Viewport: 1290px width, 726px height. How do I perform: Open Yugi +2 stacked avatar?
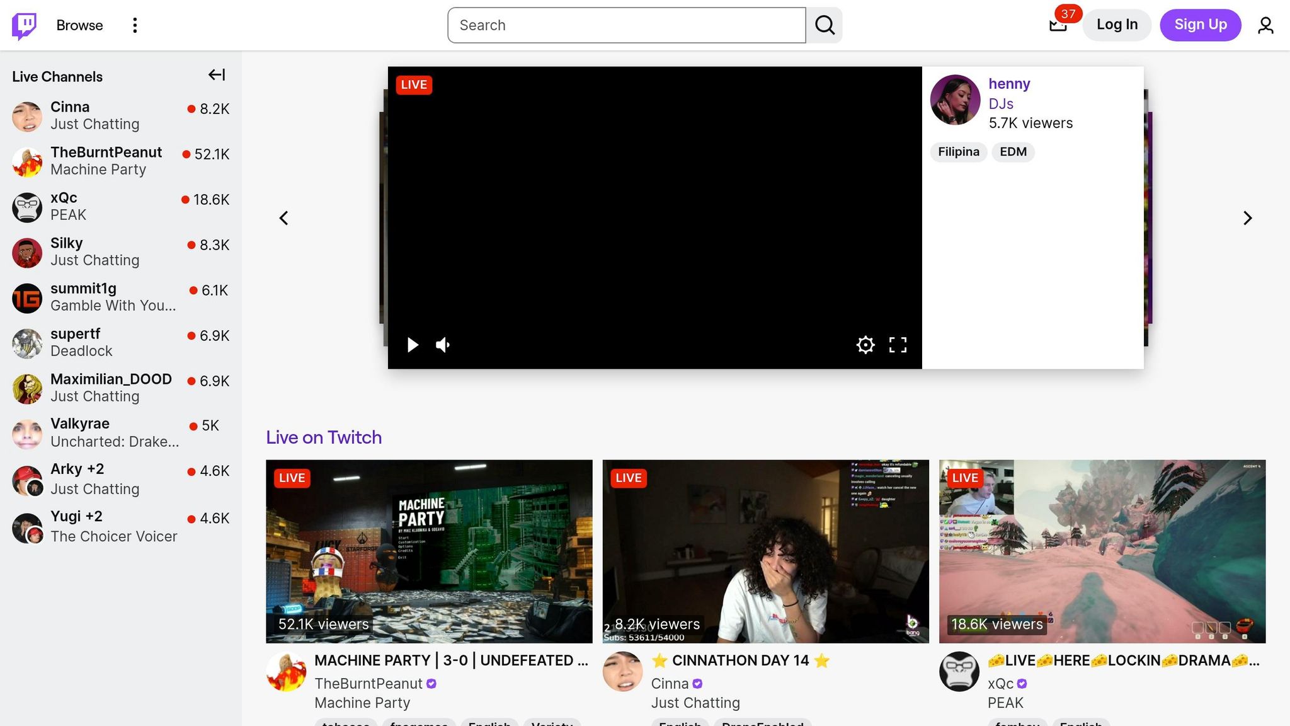click(27, 527)
